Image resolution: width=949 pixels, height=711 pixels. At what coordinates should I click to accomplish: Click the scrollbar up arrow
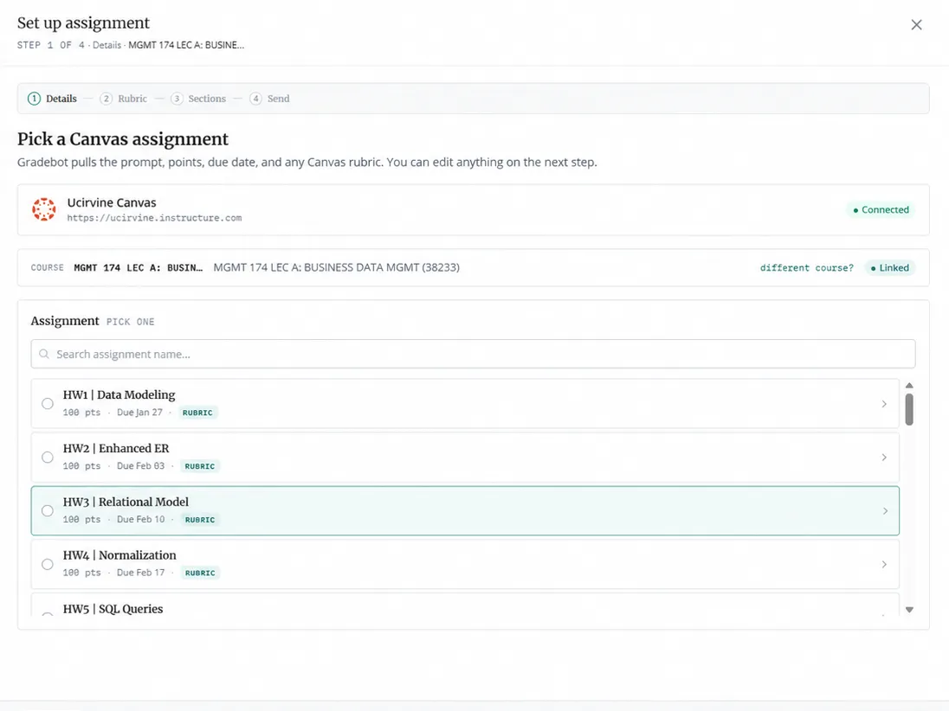909,385
